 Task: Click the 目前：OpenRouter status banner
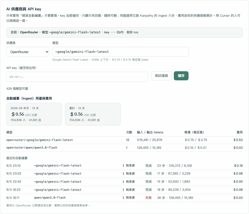(124, 32)
